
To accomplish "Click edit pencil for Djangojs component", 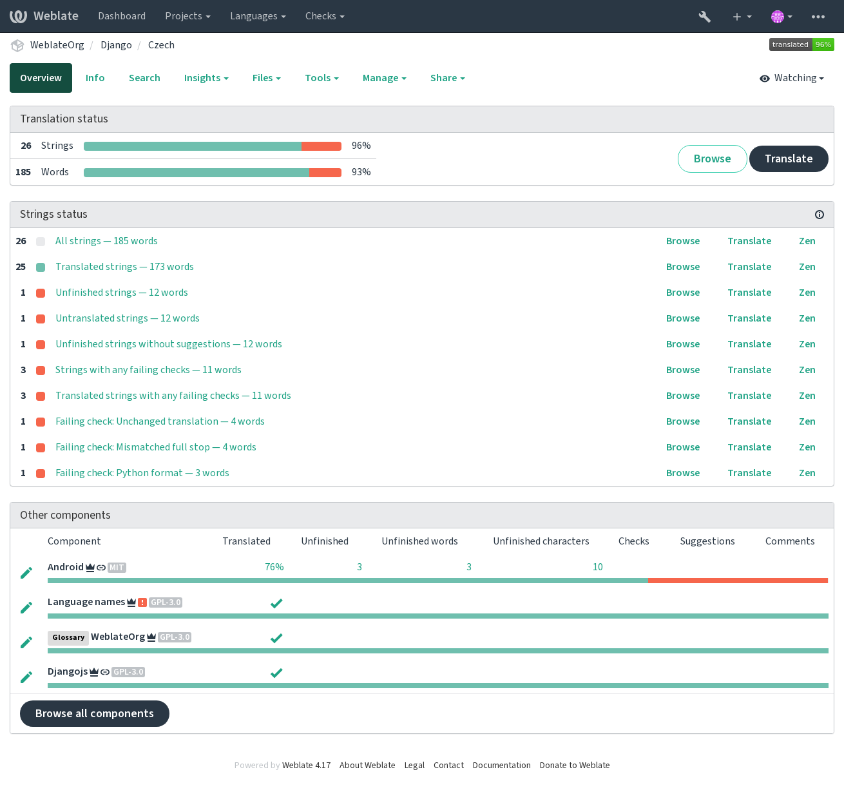I will 26,677.
